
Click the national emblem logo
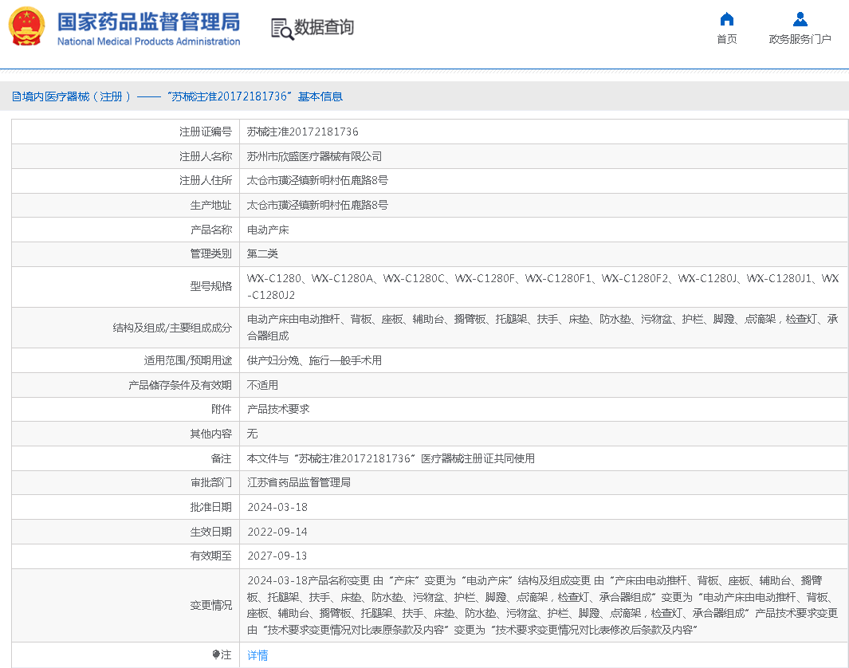tap(27, 26)
